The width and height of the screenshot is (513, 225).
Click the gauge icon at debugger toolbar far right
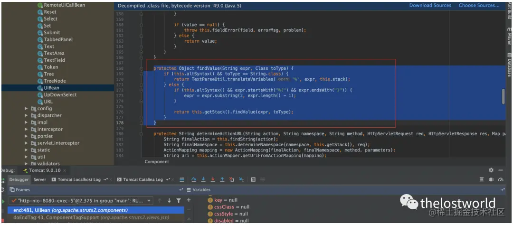click(x=501, y=179)
